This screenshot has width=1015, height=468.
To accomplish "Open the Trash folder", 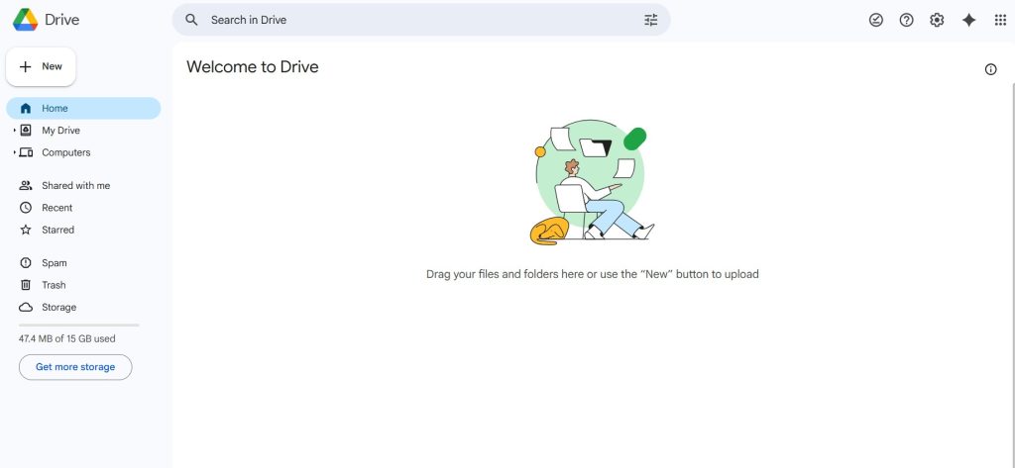I will click(x=83, y=285).
